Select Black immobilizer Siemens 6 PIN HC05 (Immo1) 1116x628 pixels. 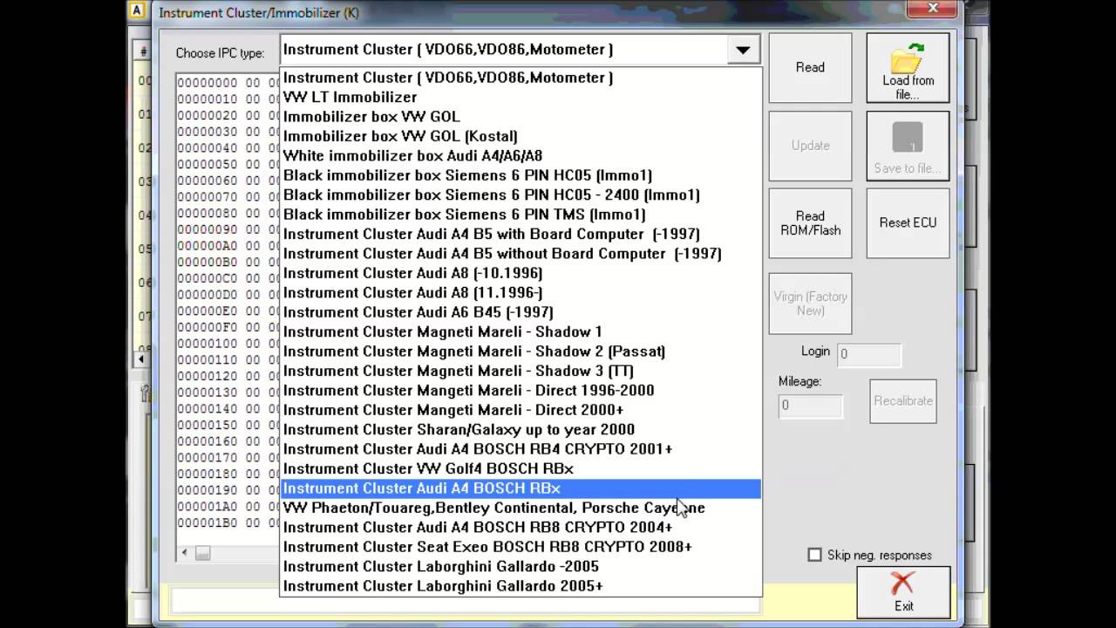coord(521,175)
